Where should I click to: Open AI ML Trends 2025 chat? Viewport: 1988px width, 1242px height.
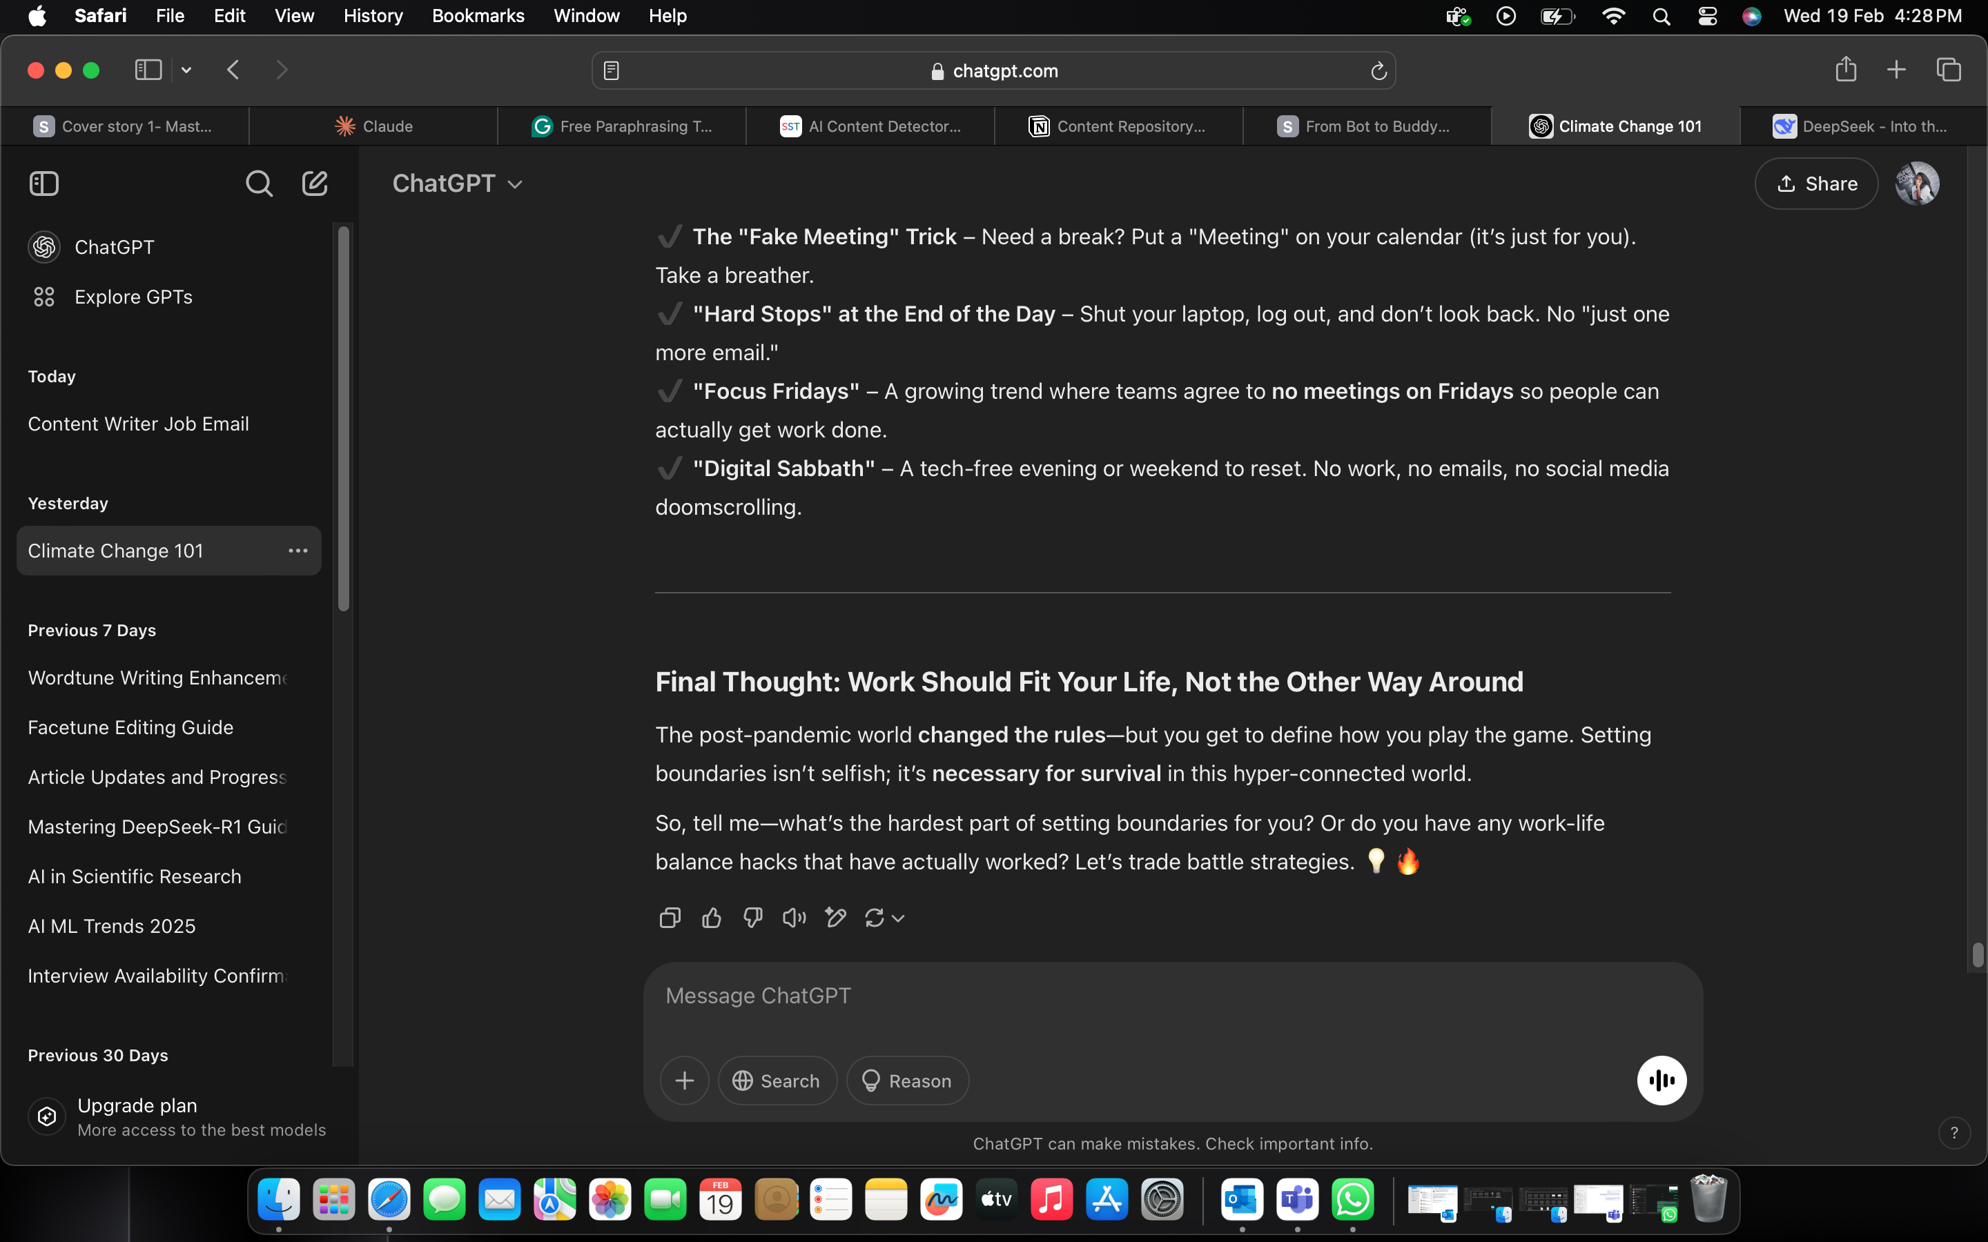(x=168, y=926)
